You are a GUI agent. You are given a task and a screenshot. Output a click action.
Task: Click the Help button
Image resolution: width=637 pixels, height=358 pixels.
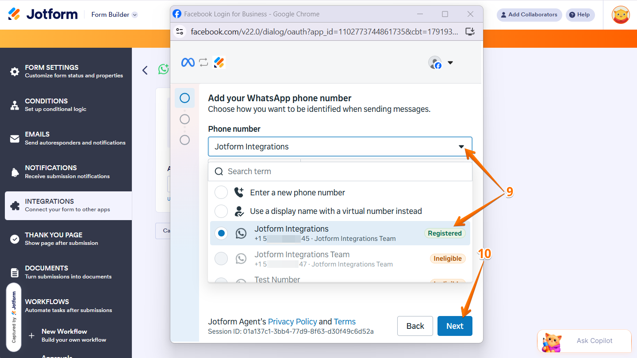coord(580,15)
